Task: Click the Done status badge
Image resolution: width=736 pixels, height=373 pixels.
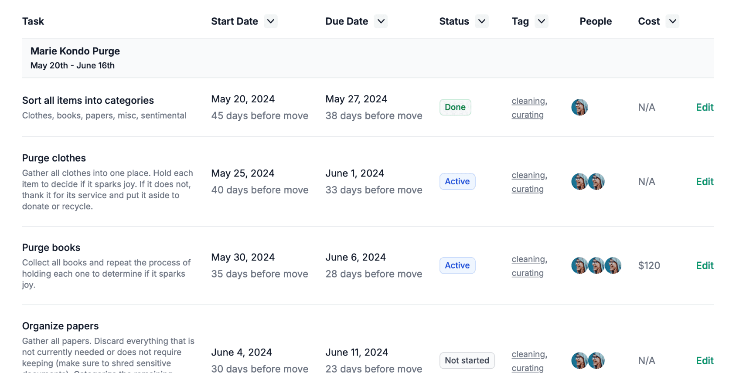Action: coord(455,107)
